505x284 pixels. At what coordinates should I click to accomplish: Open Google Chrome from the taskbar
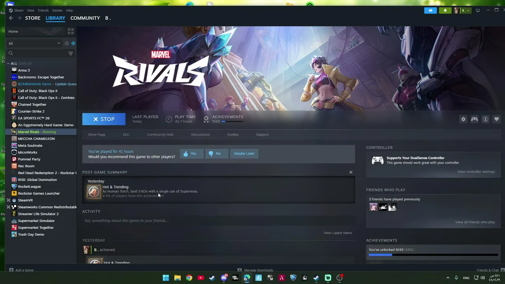[x=189, y=278]
